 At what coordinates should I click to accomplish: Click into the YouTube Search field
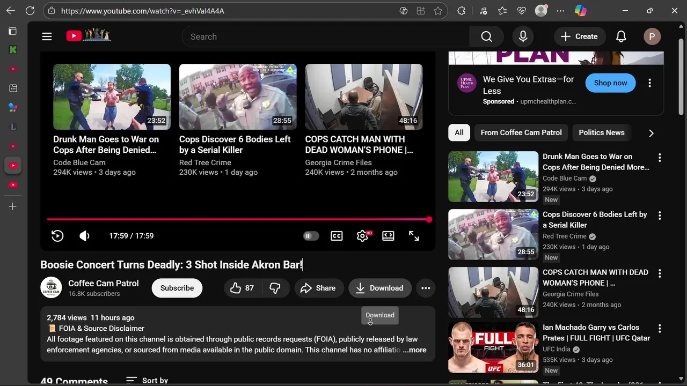tap(326, 36)
